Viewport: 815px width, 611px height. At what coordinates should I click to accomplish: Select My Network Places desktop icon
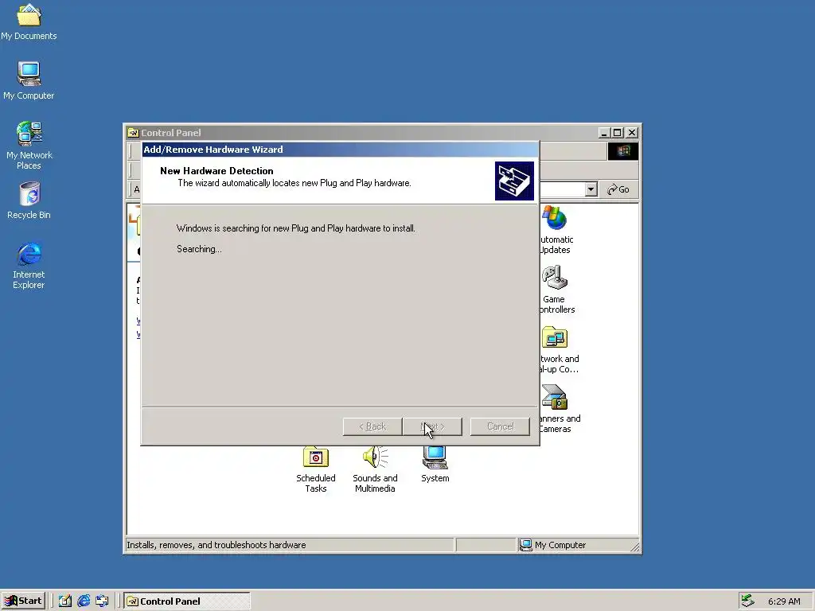click(x=29, y=146)
